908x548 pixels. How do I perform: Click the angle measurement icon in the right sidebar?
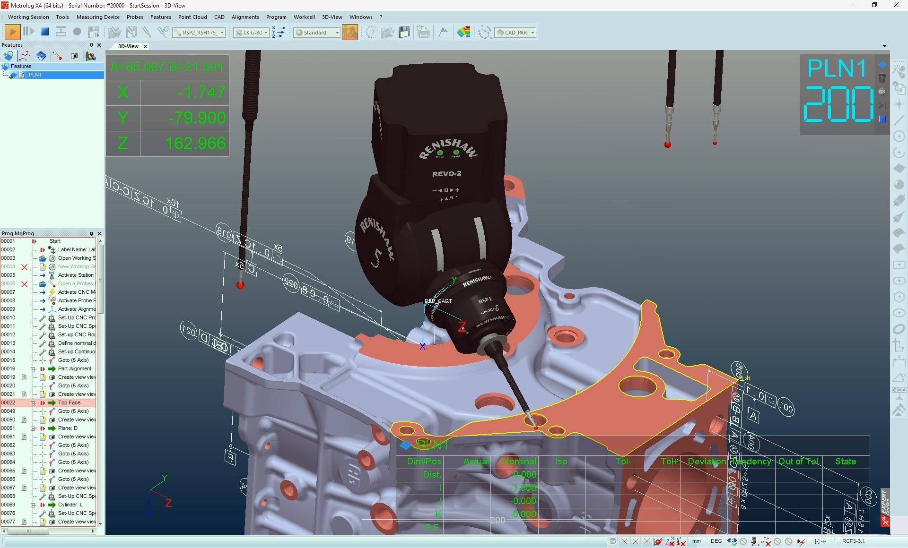(899, 377)
